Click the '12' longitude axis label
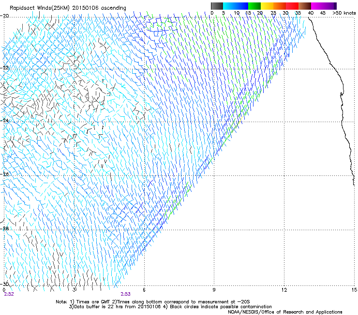The width and height of the screenshot is (358, 315). click(x=284, y=290)
